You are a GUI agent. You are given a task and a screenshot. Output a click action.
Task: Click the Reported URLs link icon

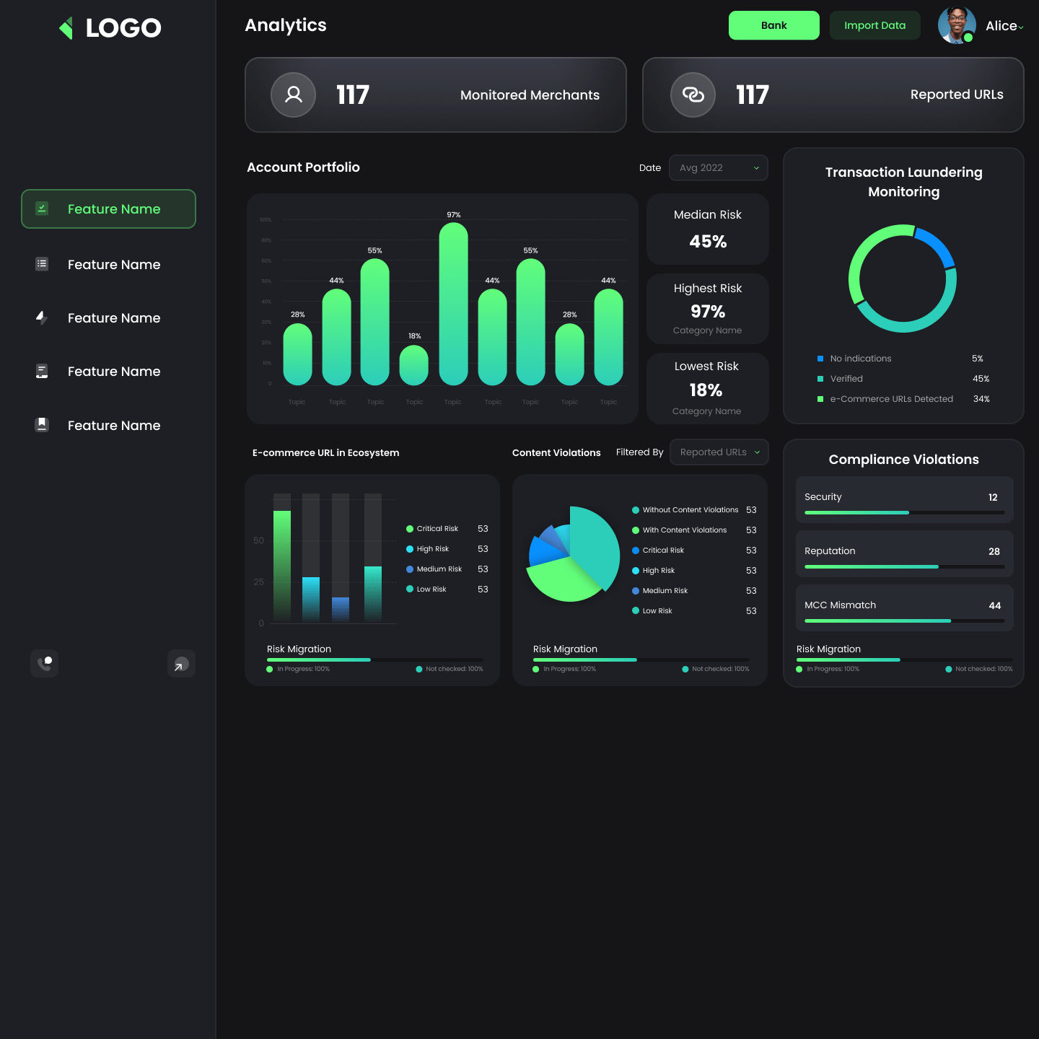click(693, 95)
